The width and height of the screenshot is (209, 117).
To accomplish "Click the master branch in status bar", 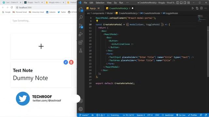I will [x=84, y=115].
